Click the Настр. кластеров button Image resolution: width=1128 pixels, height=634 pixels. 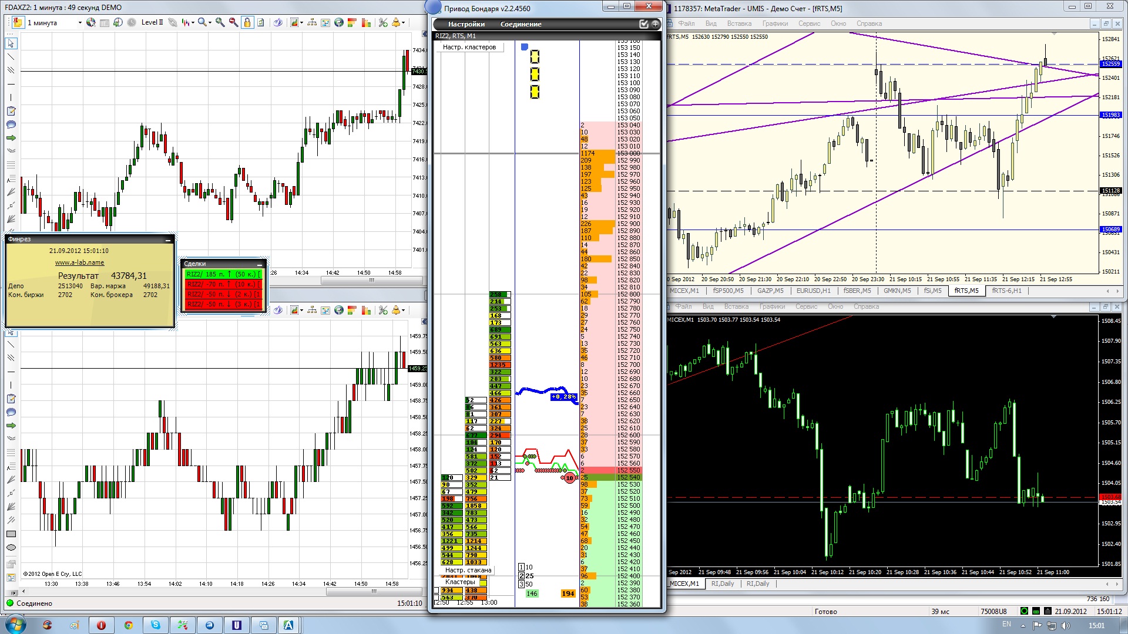[x=469, y=47]
